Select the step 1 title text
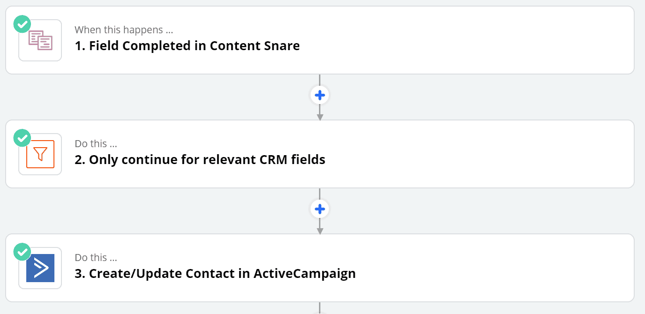645x314 pixels. [187, 46]
